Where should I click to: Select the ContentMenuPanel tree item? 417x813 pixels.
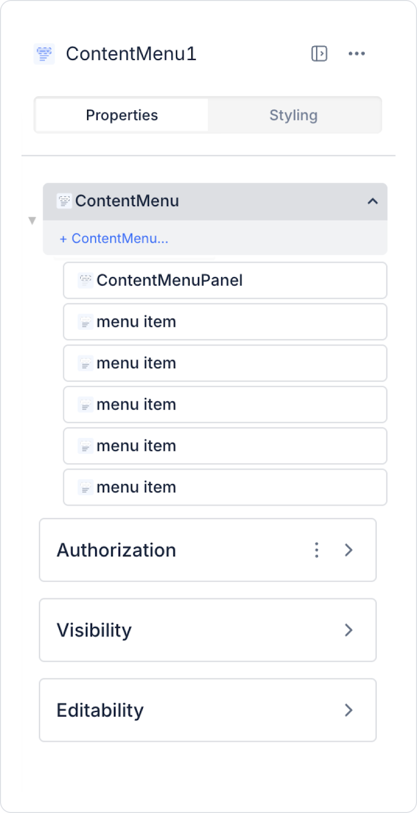tap(225, 280)
